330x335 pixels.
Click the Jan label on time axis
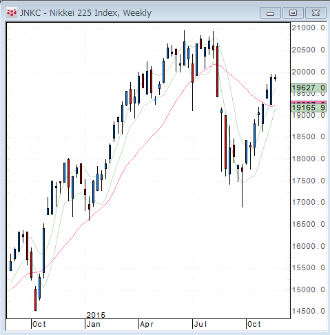(93, 324)
